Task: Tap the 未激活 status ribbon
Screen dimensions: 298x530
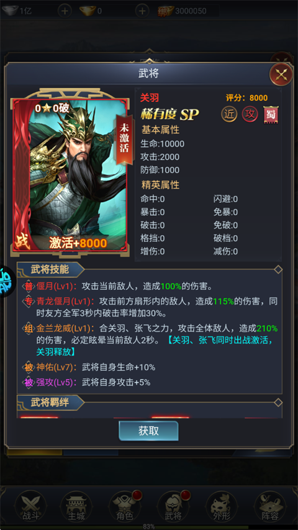Action: pyautogui.click(x=124, y=139)
